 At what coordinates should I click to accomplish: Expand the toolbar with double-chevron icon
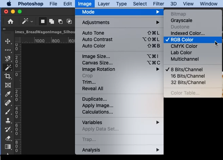tap(4, 29)
